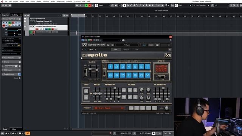Toggle green Read automation R in toolbar

click(x=86, y=5)
